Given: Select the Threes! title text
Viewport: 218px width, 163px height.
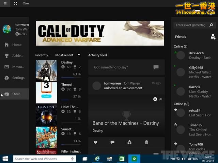Looking at the screenshot, I should click(67, 85).
